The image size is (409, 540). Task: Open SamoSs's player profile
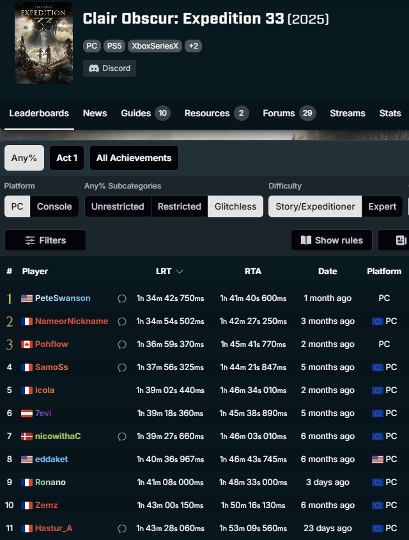(52, 367)
